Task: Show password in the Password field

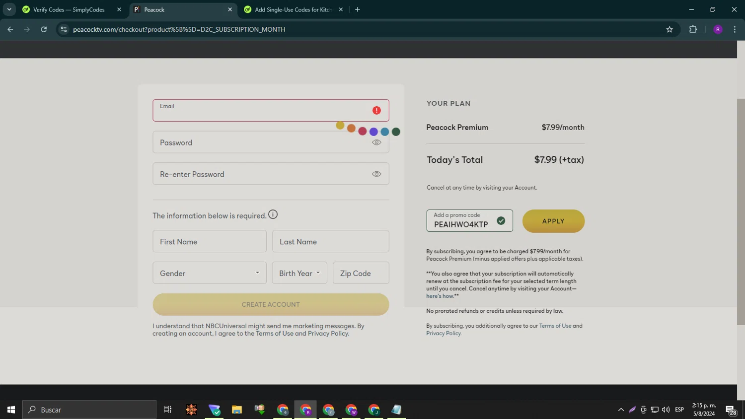Action: pos(376,142)
